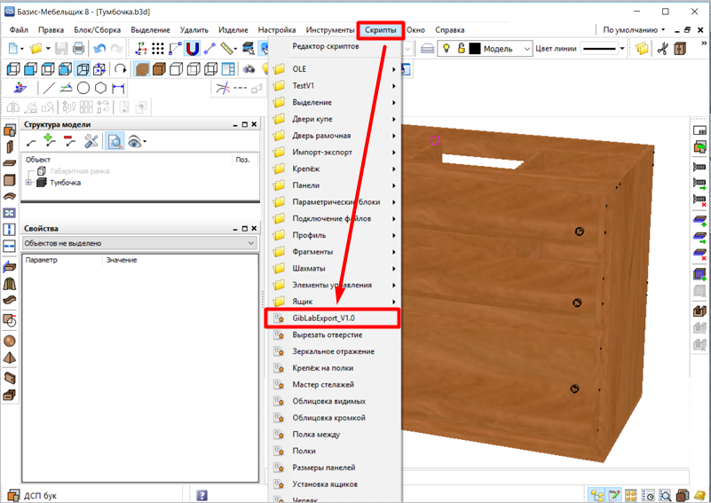Viewport: 711px width, 503px height.
Task: Open the Модель layer dropdown
Action: coord(526,49)
